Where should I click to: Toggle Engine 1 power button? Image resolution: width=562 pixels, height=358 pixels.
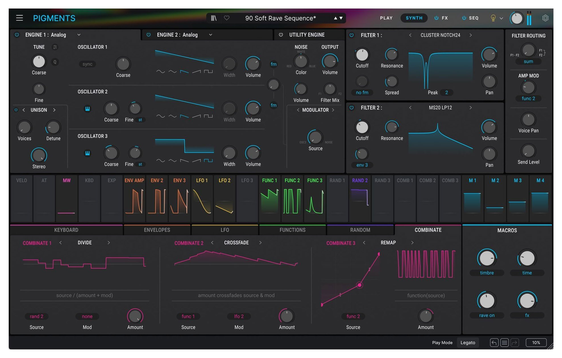(x=17, y=35)
